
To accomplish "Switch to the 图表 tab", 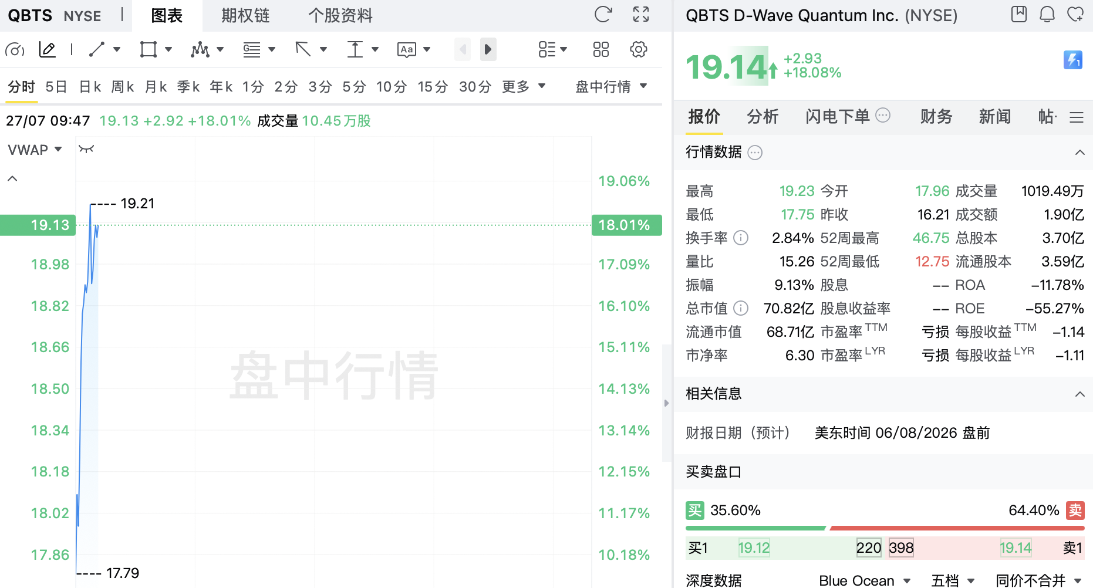I will tap(167, 16).
